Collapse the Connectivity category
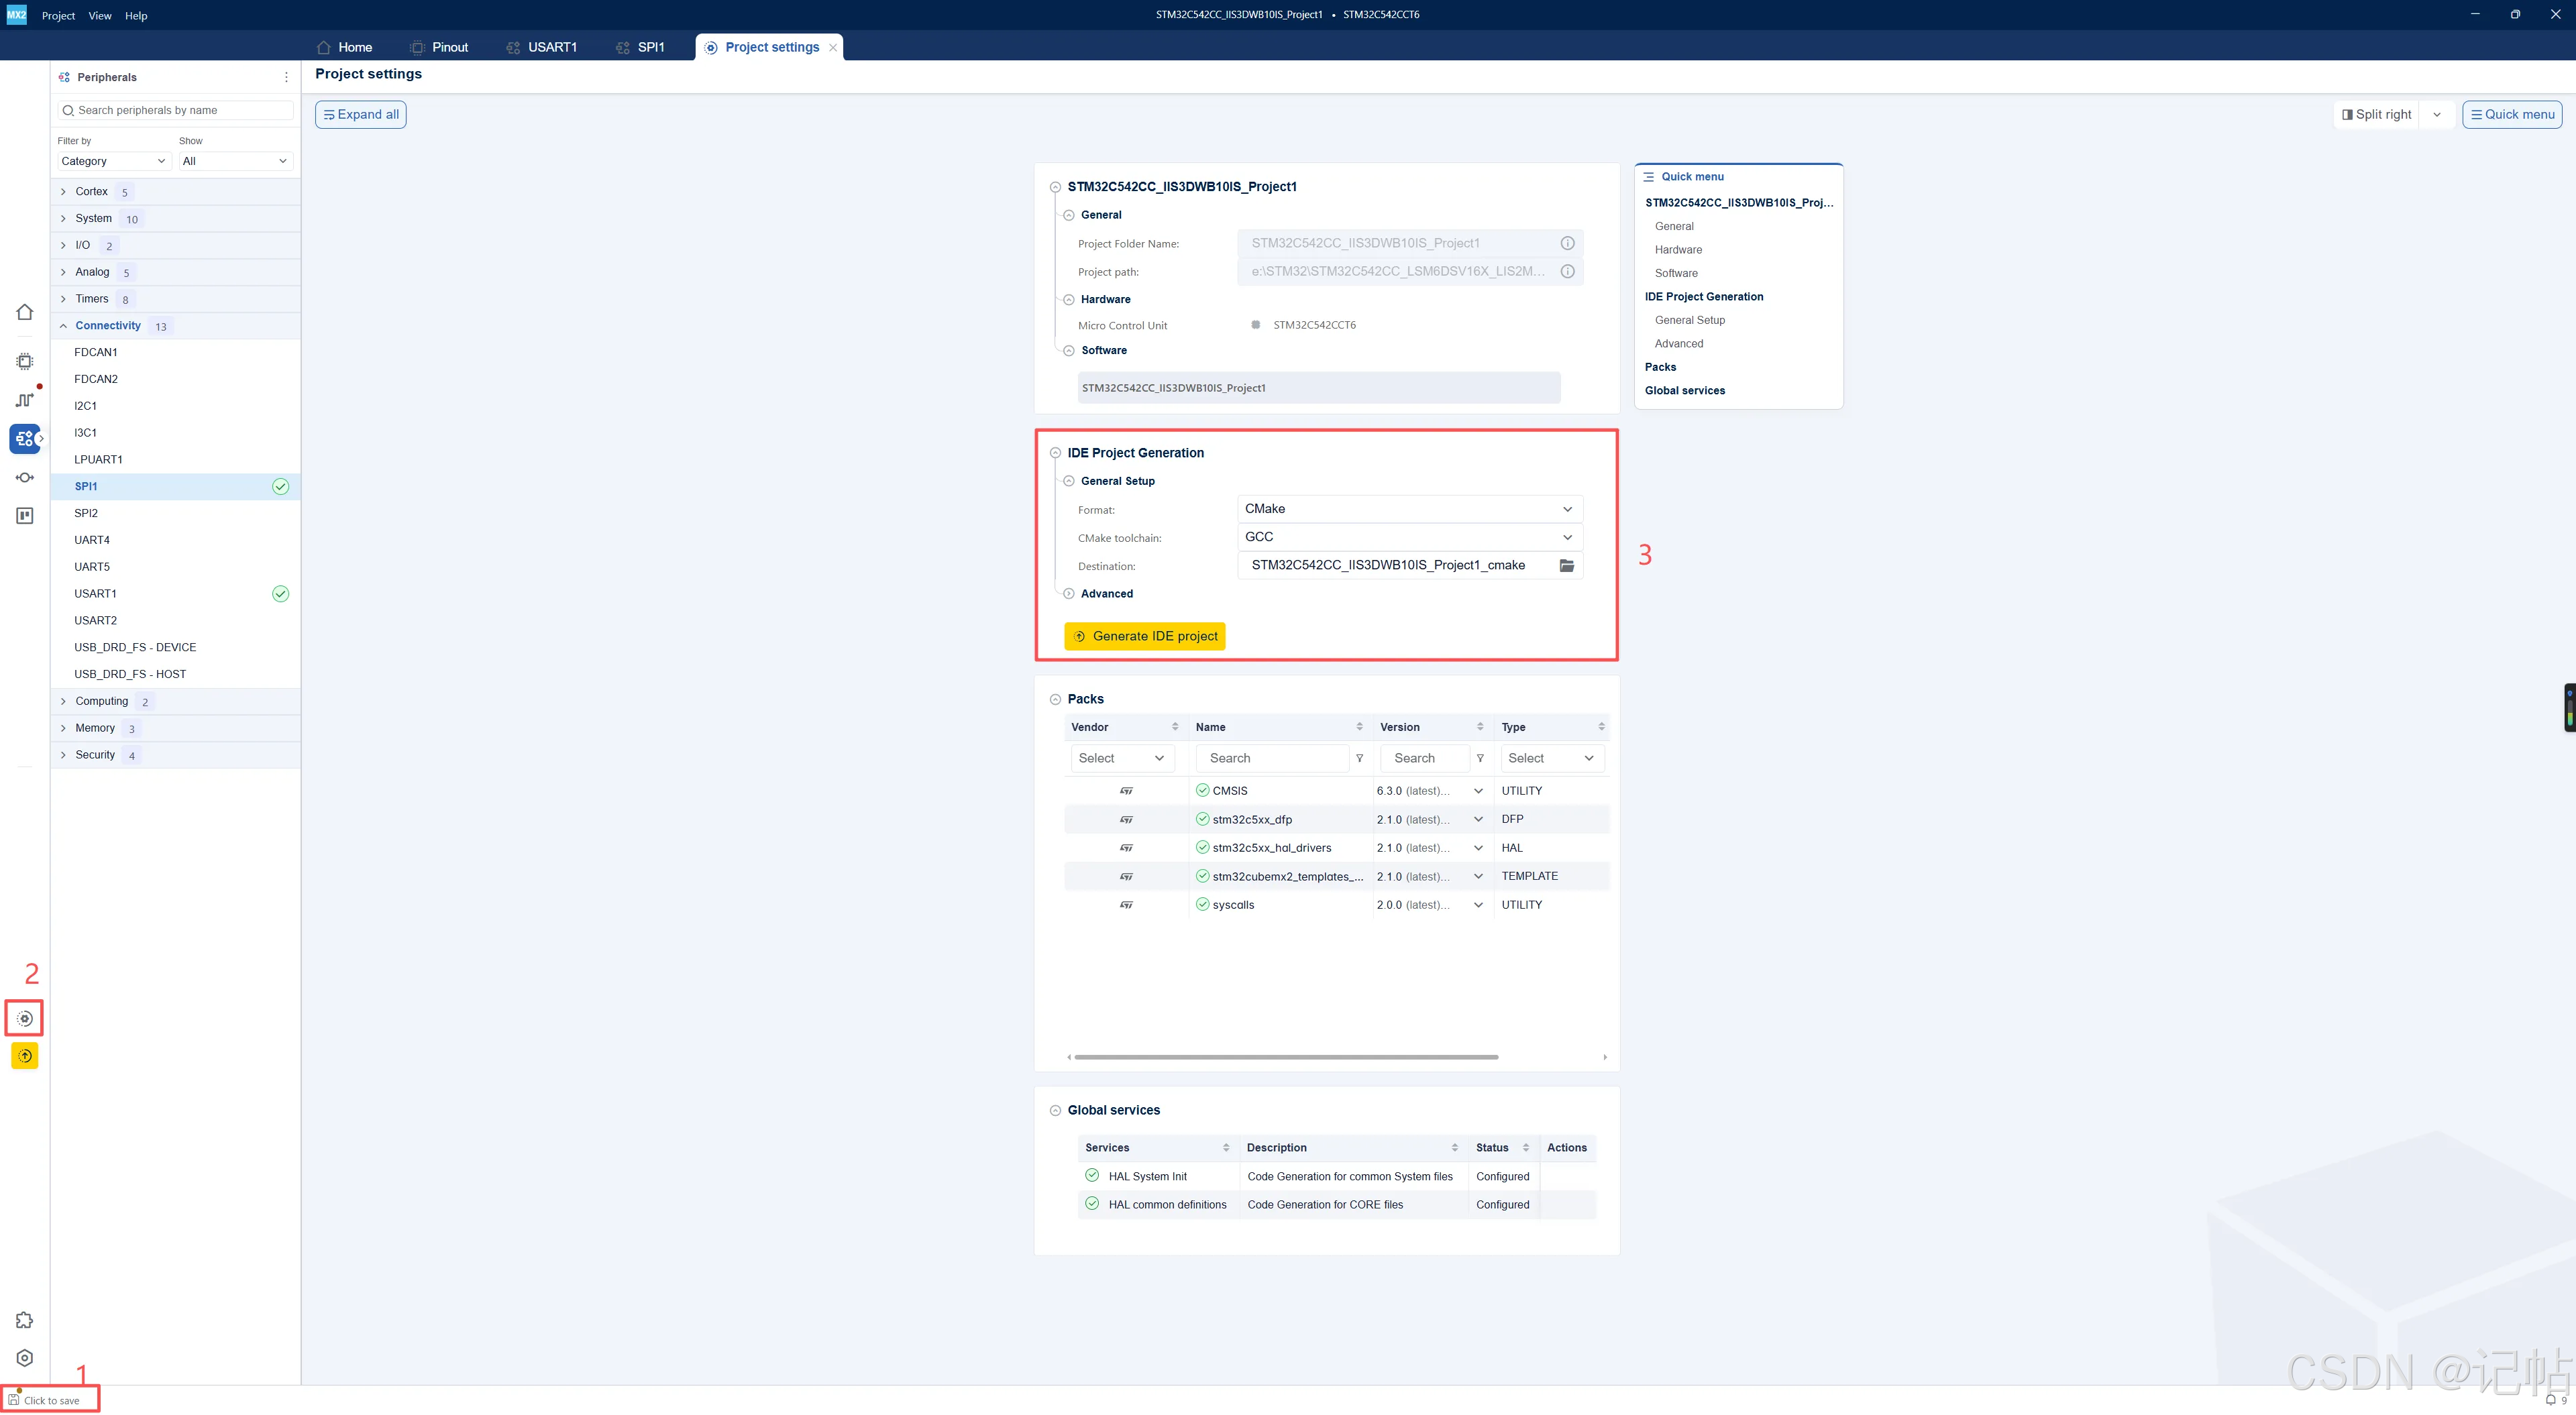Viewport: 2576px width, 1415px height. click(x=63, y=326)
